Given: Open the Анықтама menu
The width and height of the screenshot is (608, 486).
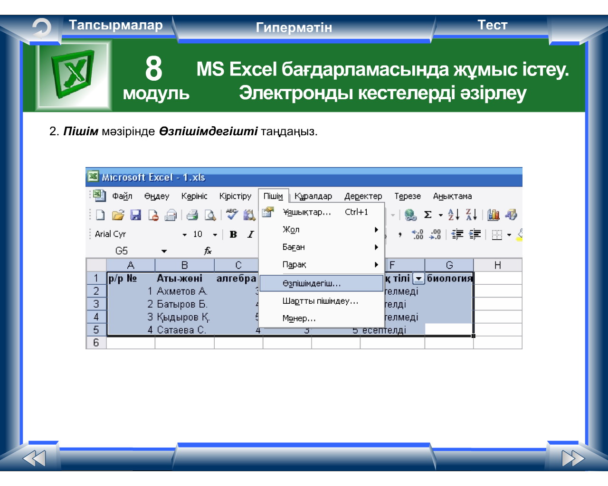Looking at the screenshot, I should (452, 196).
